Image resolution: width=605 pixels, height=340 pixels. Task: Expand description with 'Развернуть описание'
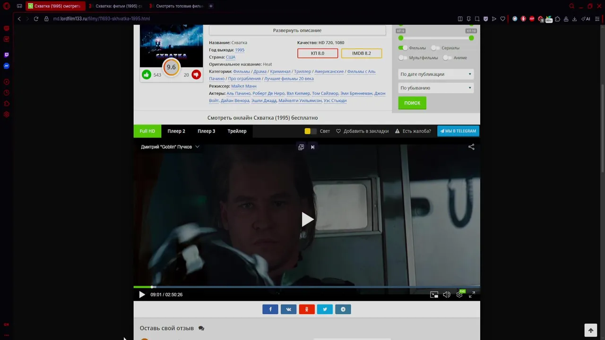pyautogui.click(x=297, y=30)
